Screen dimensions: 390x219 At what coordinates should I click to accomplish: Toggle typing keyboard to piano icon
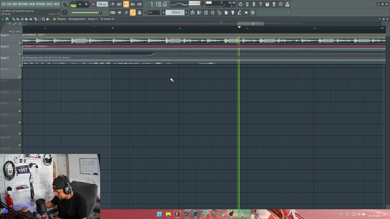pos(113,12)
